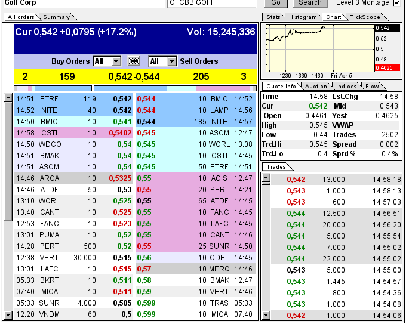Select the Trades tab
This screenshot has width=406, height=324.
click(x=276, y=167)
